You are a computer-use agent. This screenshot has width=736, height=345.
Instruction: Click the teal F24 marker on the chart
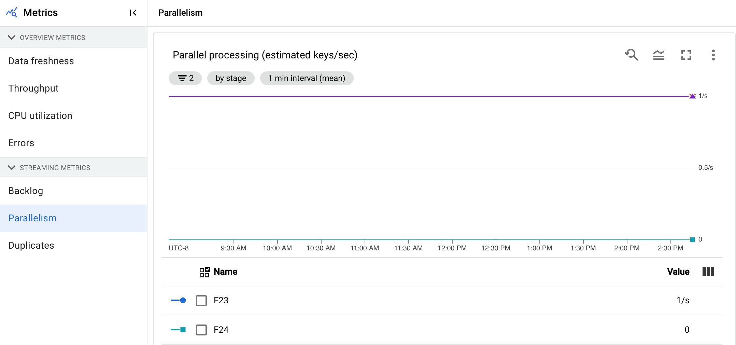tap(692, 239)
